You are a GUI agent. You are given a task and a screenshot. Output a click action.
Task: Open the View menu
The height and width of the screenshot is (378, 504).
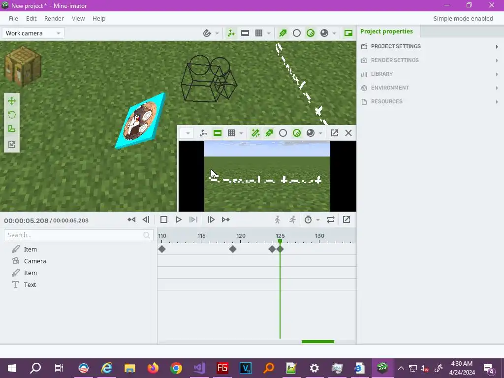(78, 18)
